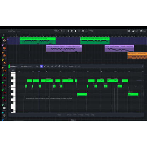Click the second pitch-curve tool icon

click(55, 66)
